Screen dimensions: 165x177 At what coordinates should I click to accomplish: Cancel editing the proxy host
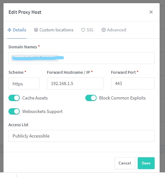(125, 163)
